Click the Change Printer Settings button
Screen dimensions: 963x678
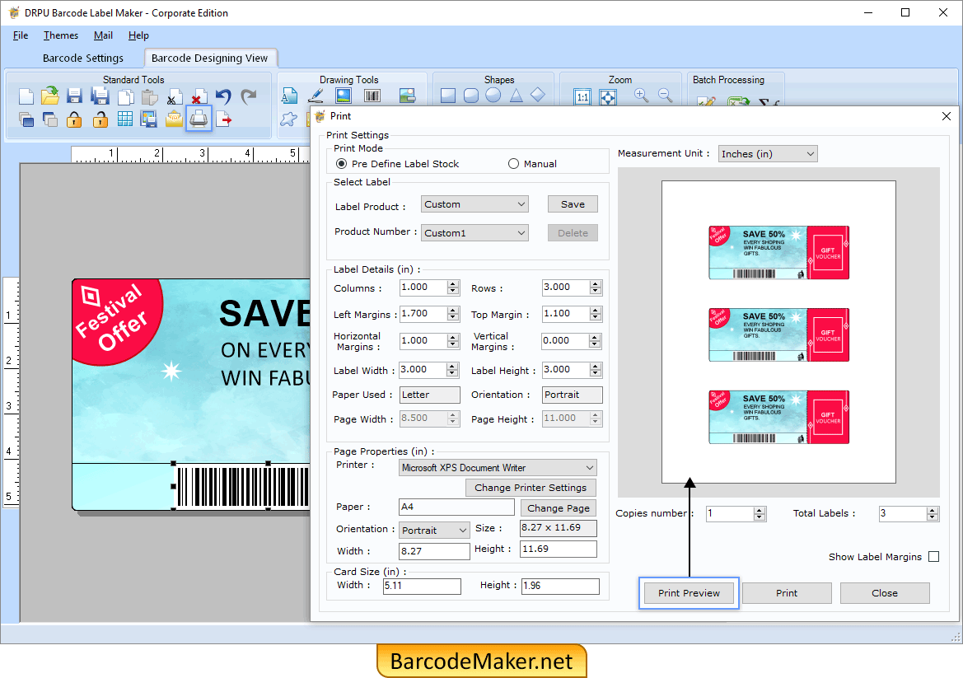[x=530, y=487]
